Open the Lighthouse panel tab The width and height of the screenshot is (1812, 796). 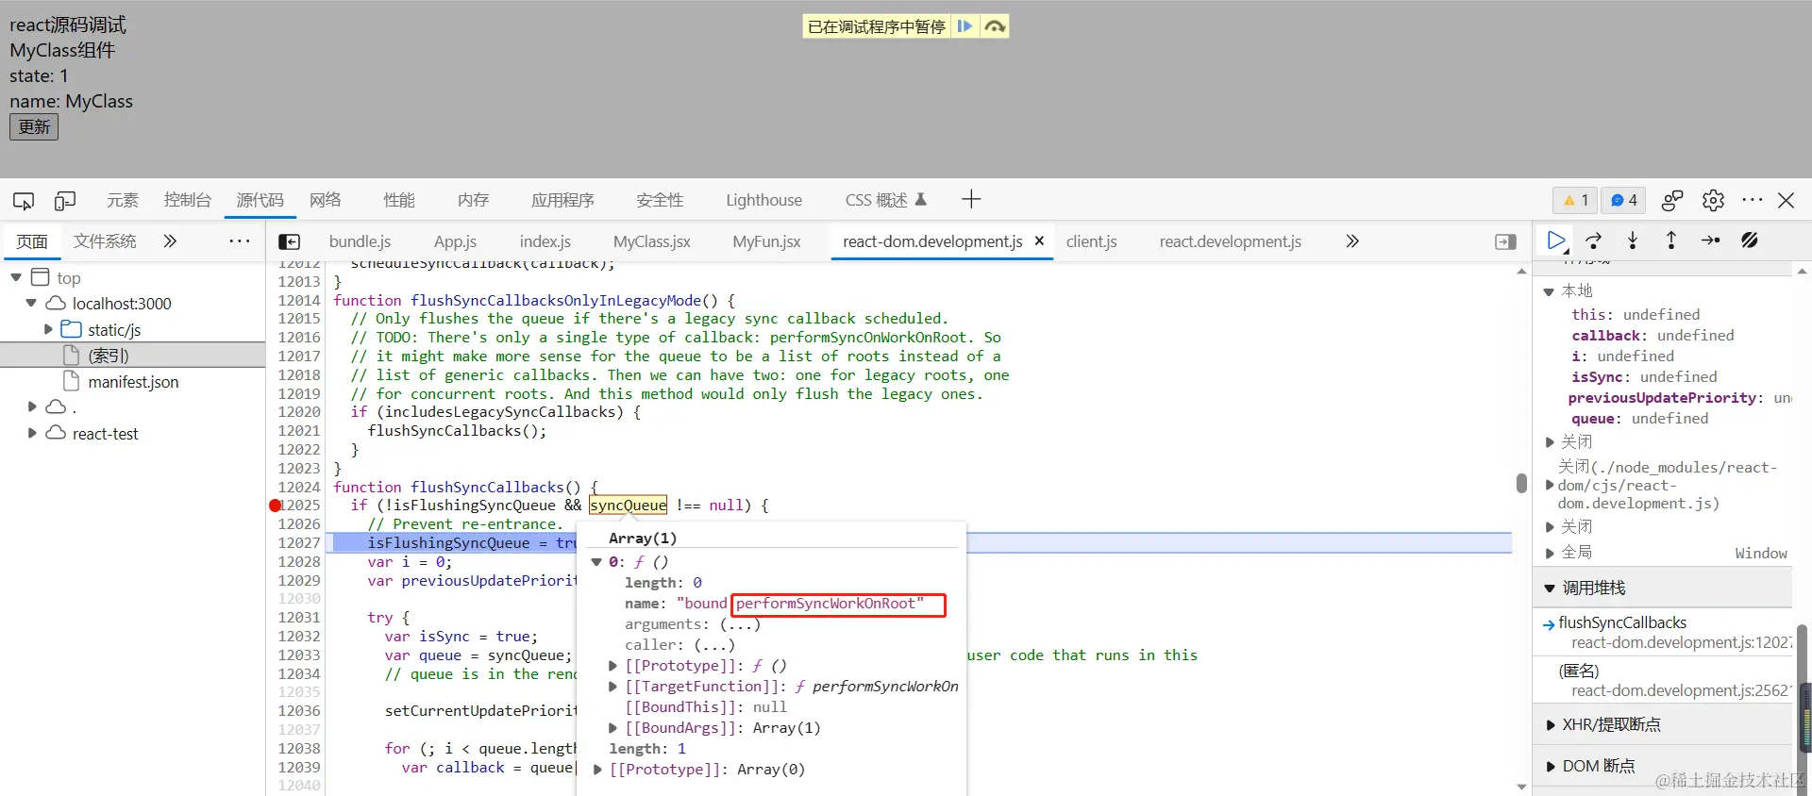tap(763, 200)
